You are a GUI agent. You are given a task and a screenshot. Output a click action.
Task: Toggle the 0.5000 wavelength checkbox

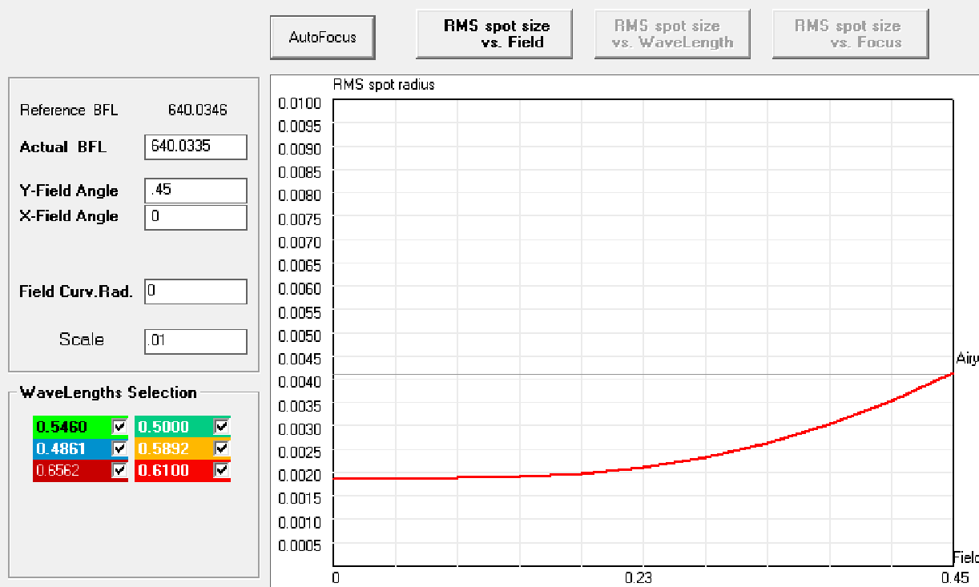(x=221, y=426)
